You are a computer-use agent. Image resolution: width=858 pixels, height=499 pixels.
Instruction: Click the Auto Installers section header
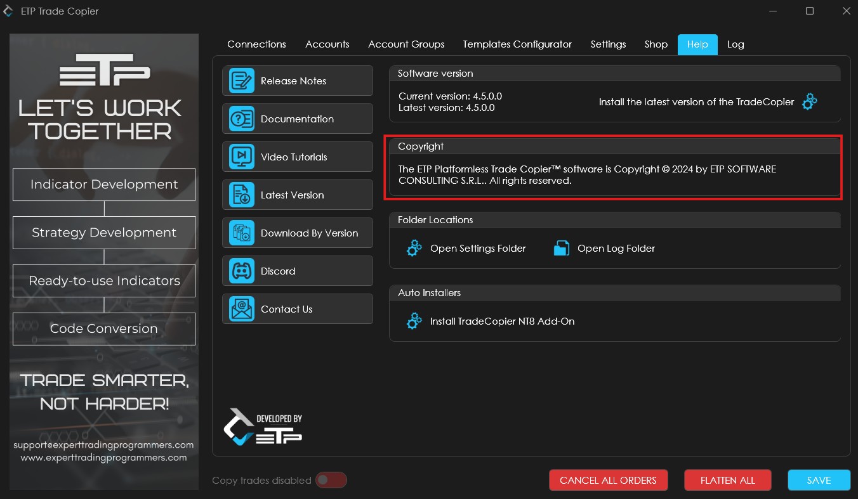pyautogui.click(x=615, y=293)
